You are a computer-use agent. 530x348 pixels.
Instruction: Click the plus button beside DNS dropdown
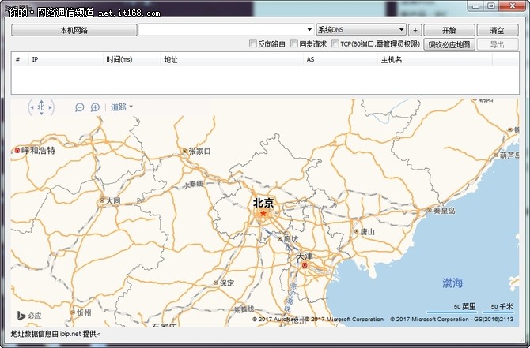(415, 30)
